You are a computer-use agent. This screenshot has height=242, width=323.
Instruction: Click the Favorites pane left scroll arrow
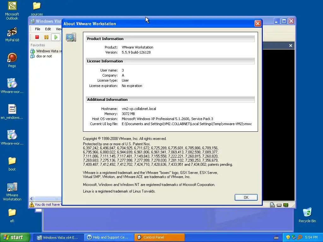pyautogui.click(x=32, y=199)
